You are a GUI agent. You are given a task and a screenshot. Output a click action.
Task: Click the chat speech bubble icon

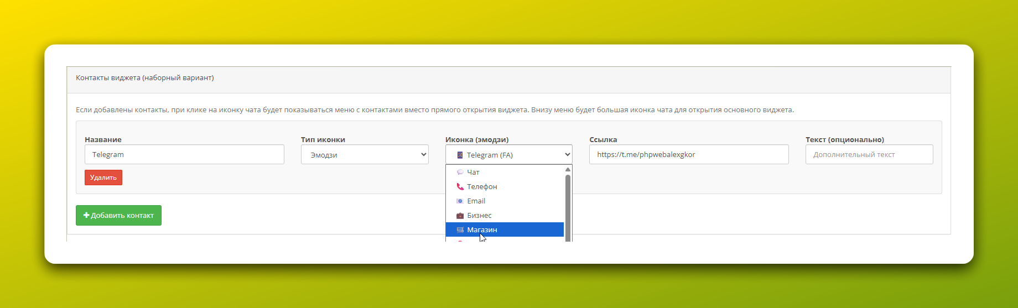tap(460, 173)
